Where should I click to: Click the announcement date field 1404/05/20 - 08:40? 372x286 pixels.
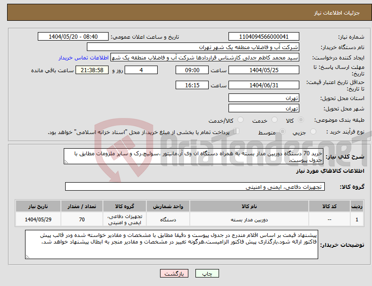pos(73,37)
